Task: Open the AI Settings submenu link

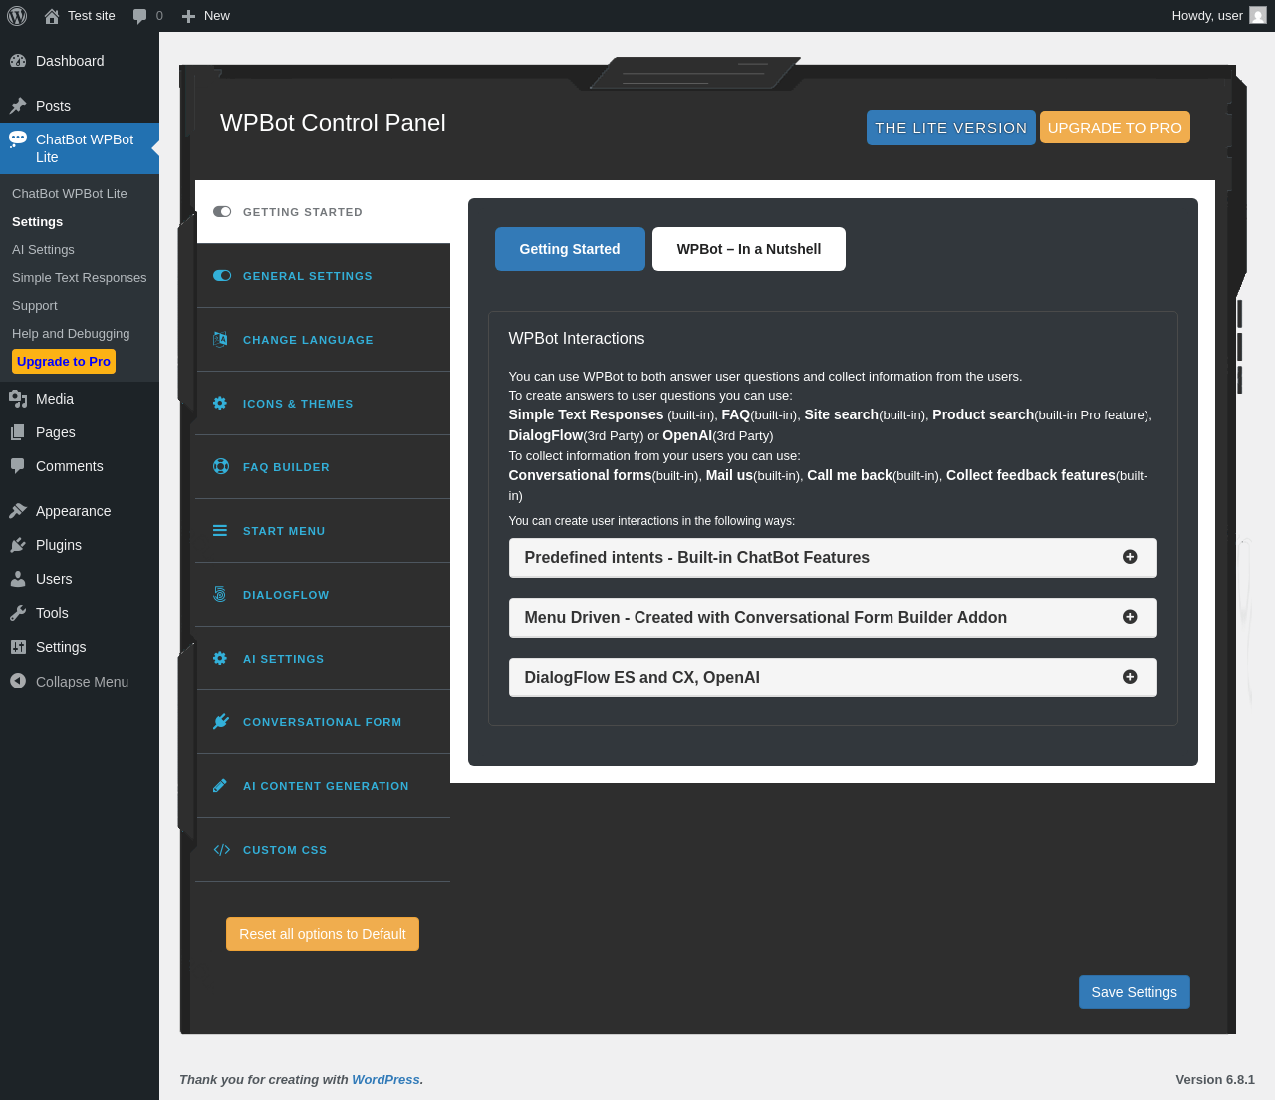Action: [x=43, y=250]
